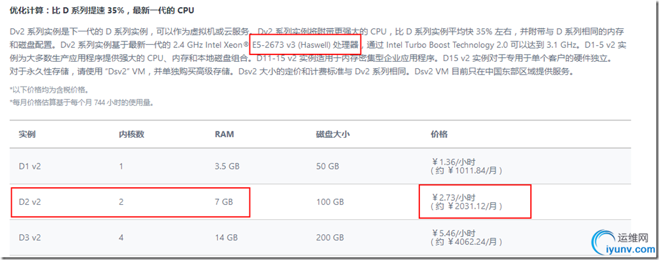Click the 100 GB disk size value

pyautogui.click(x=330, y=202)
